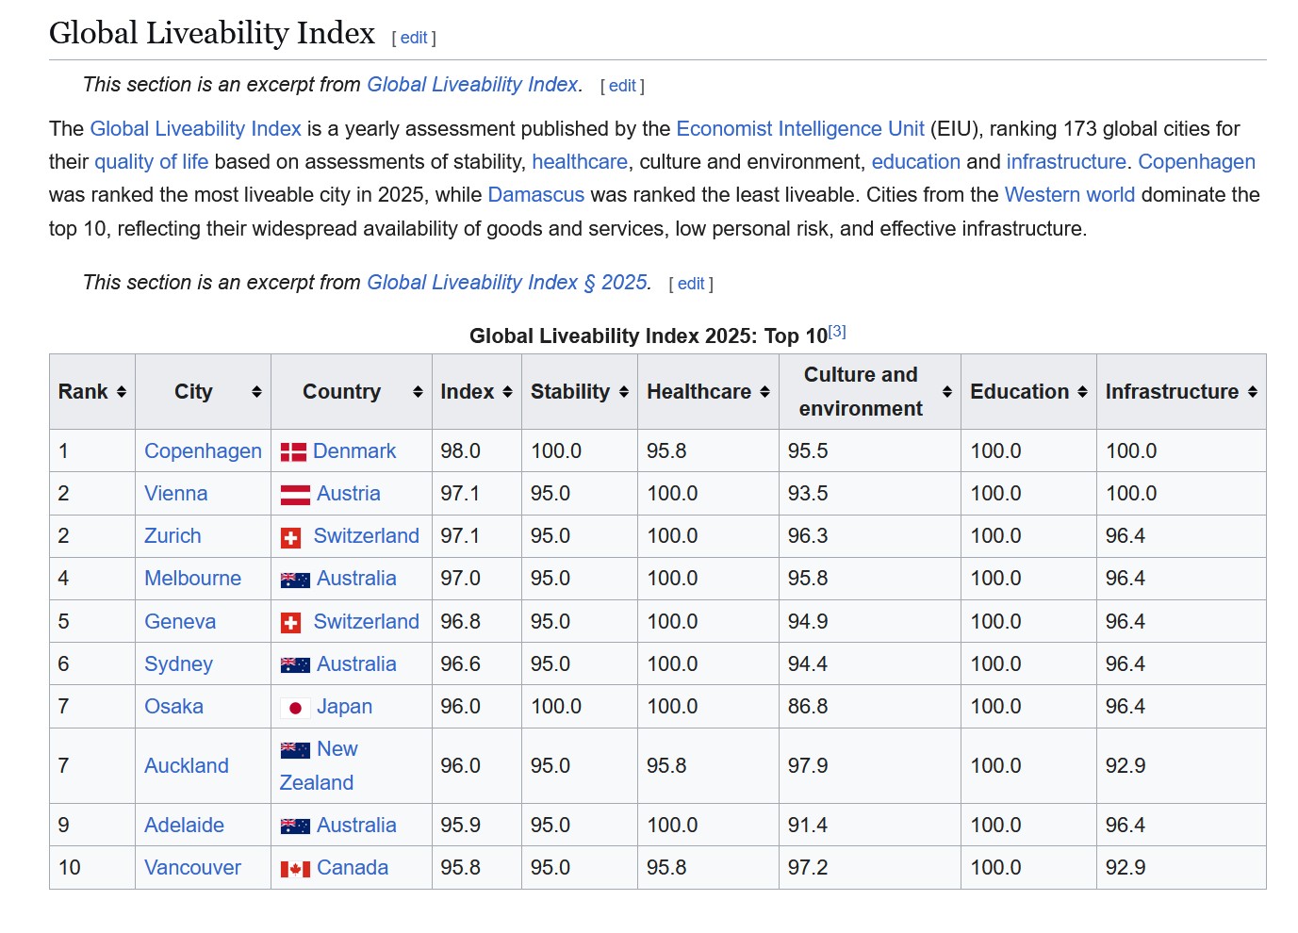Click the Australia flag in Adelaide row

pyautogui.click(x=295, y=827)
